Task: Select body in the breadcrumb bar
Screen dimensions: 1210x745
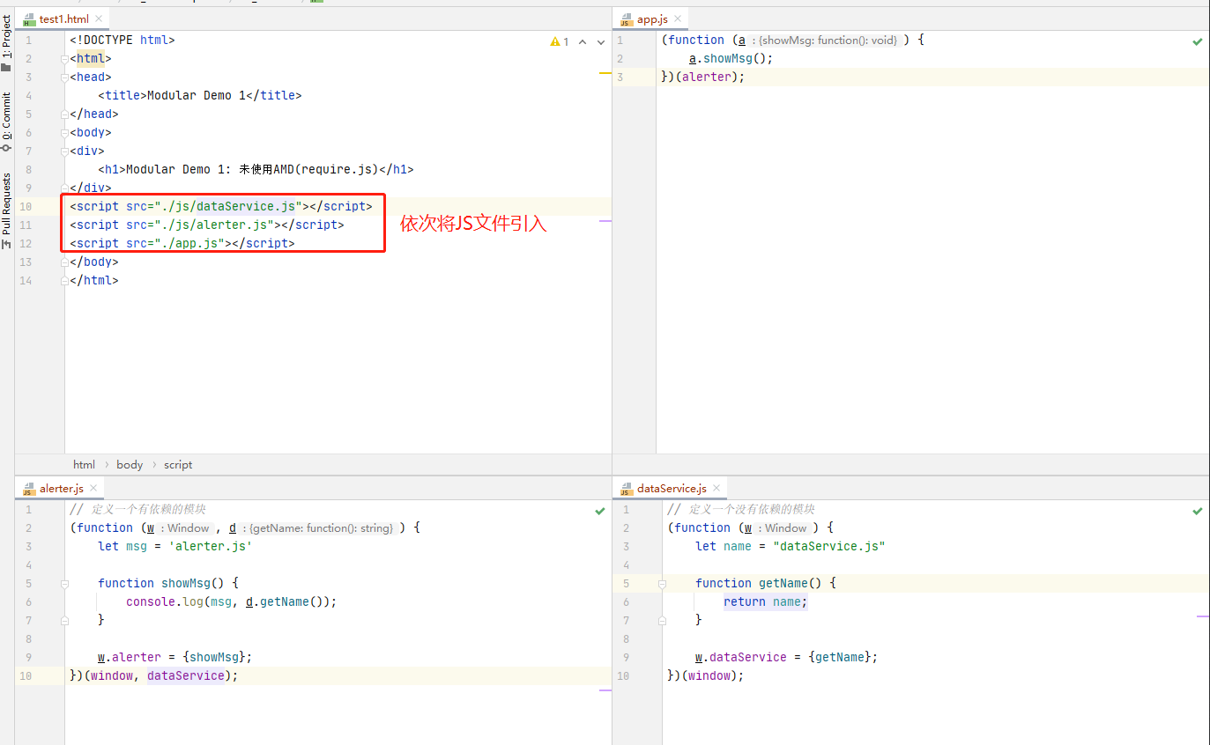Action: pyautogui.click(x=130, y=465)
